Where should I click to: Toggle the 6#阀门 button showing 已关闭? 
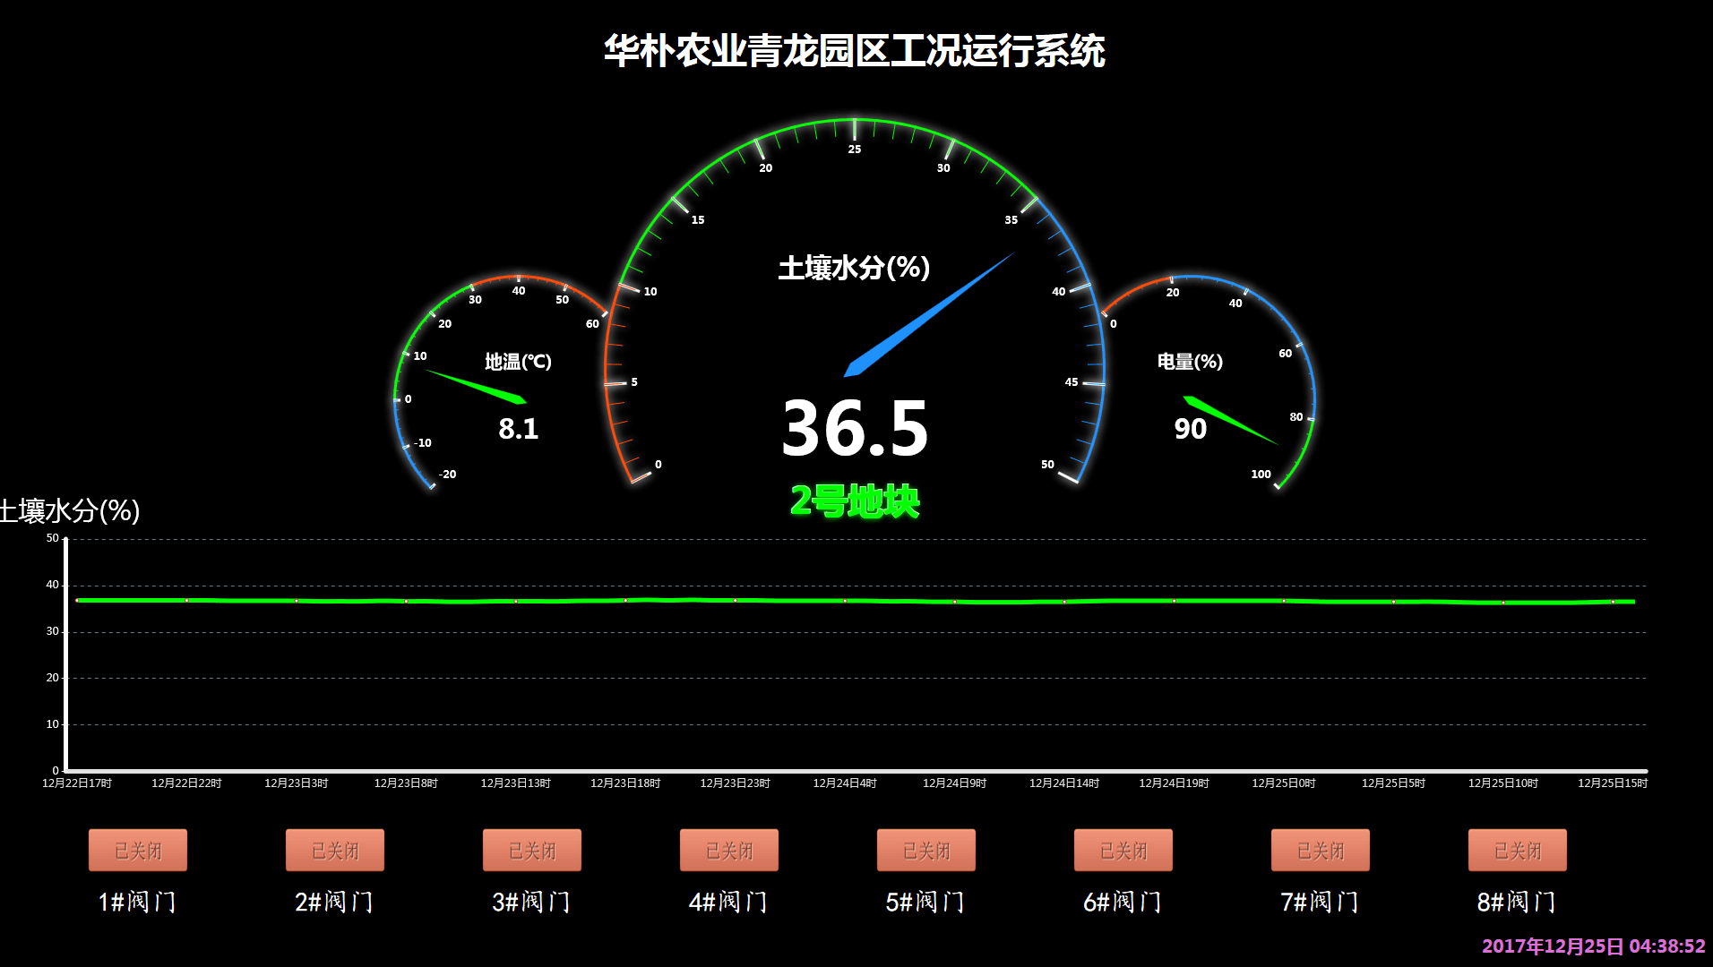coord(1123,850)
